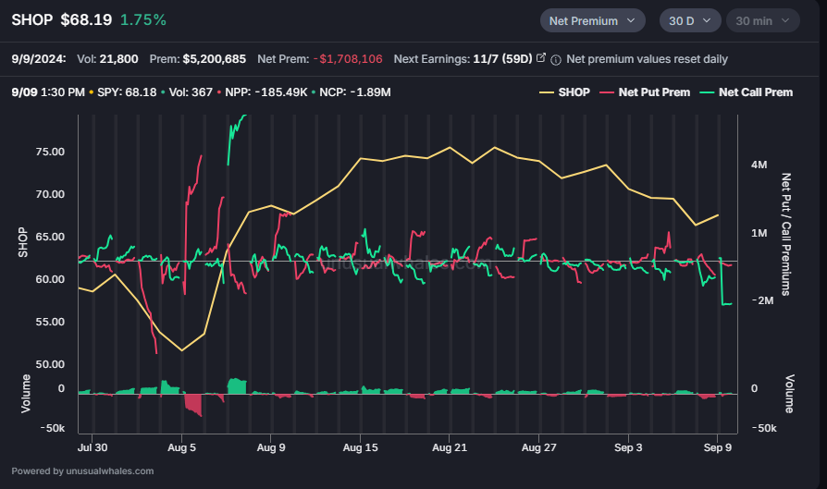827x489 pixels.
Task: Click the Next Earnings 11/7 (59D) date
Action: pos(502,59)
